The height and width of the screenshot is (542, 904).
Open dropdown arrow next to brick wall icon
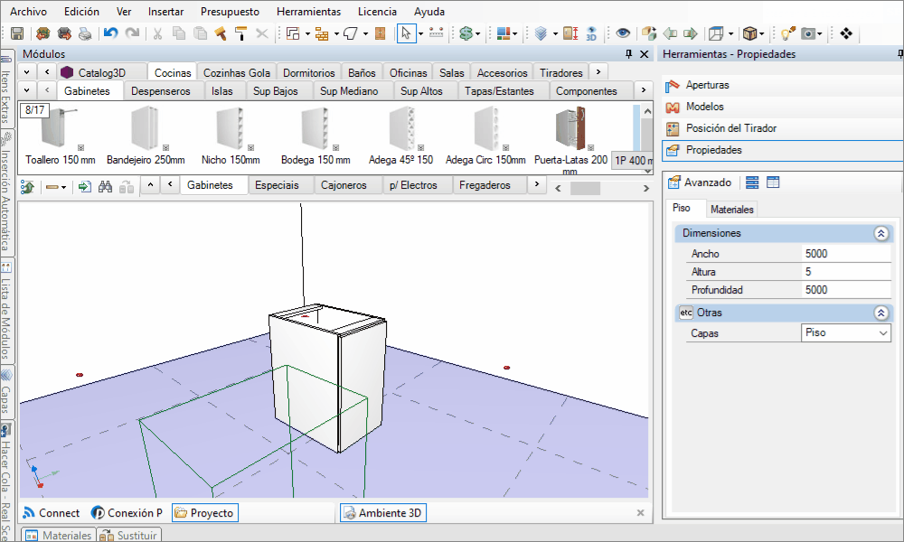tap(336, 33)
